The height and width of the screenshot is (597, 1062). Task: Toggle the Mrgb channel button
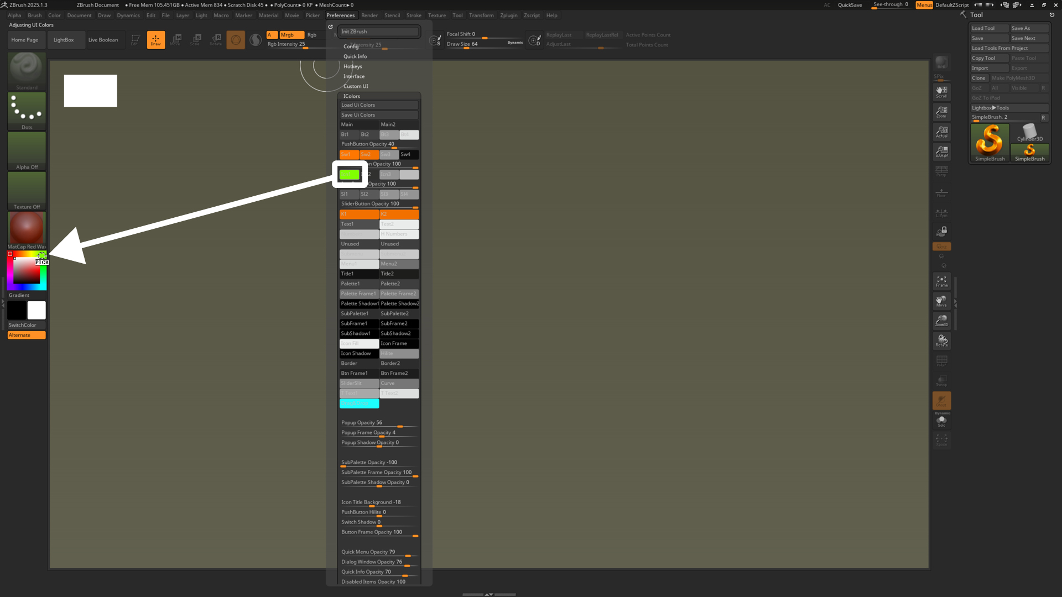291,35
